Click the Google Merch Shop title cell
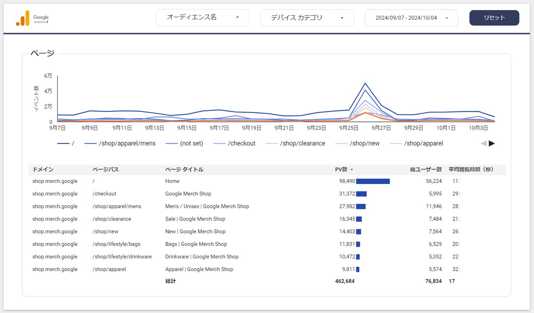534x313 pixels. [x=188, y=194]
